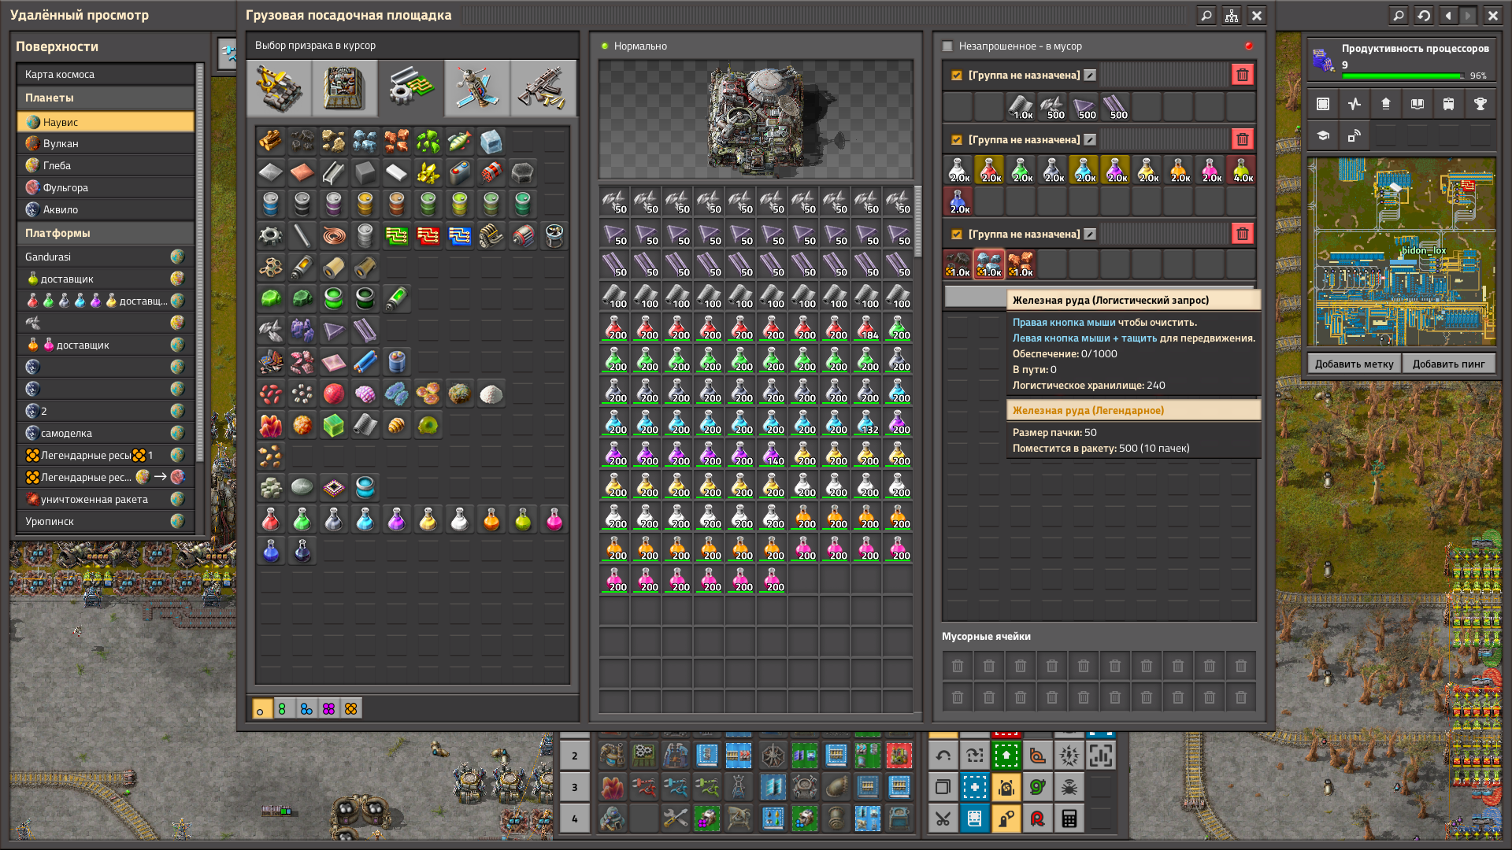The image size is (1512, 850).
Task: Open the intermediate products tab
Action: point(410,89)
